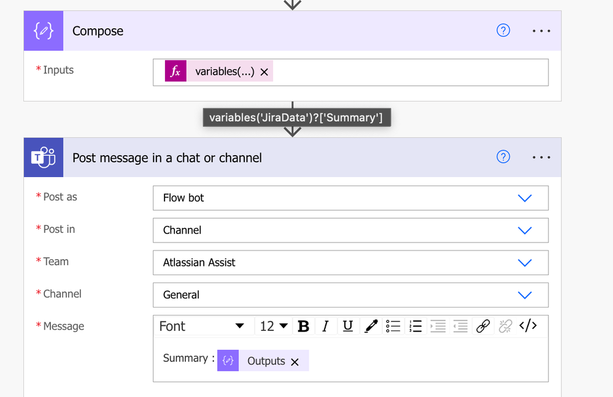Click the Compose card title

[x=98, y=31]
